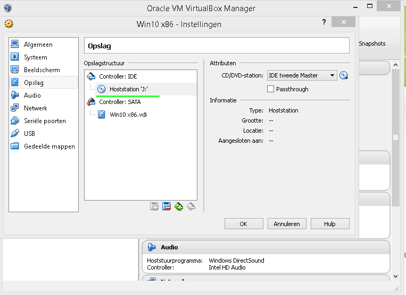
Task: Click the remove controller icon (disabled)
Action: pos(191,206)
